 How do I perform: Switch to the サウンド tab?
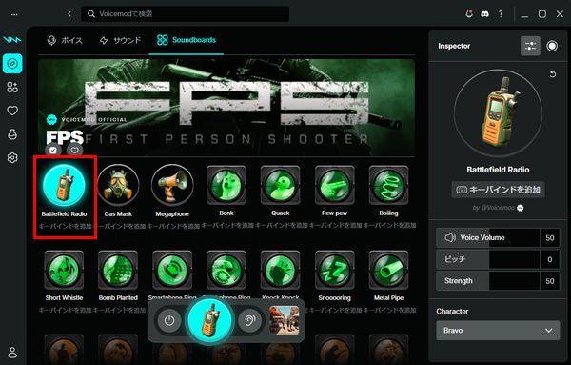[120, 40]
